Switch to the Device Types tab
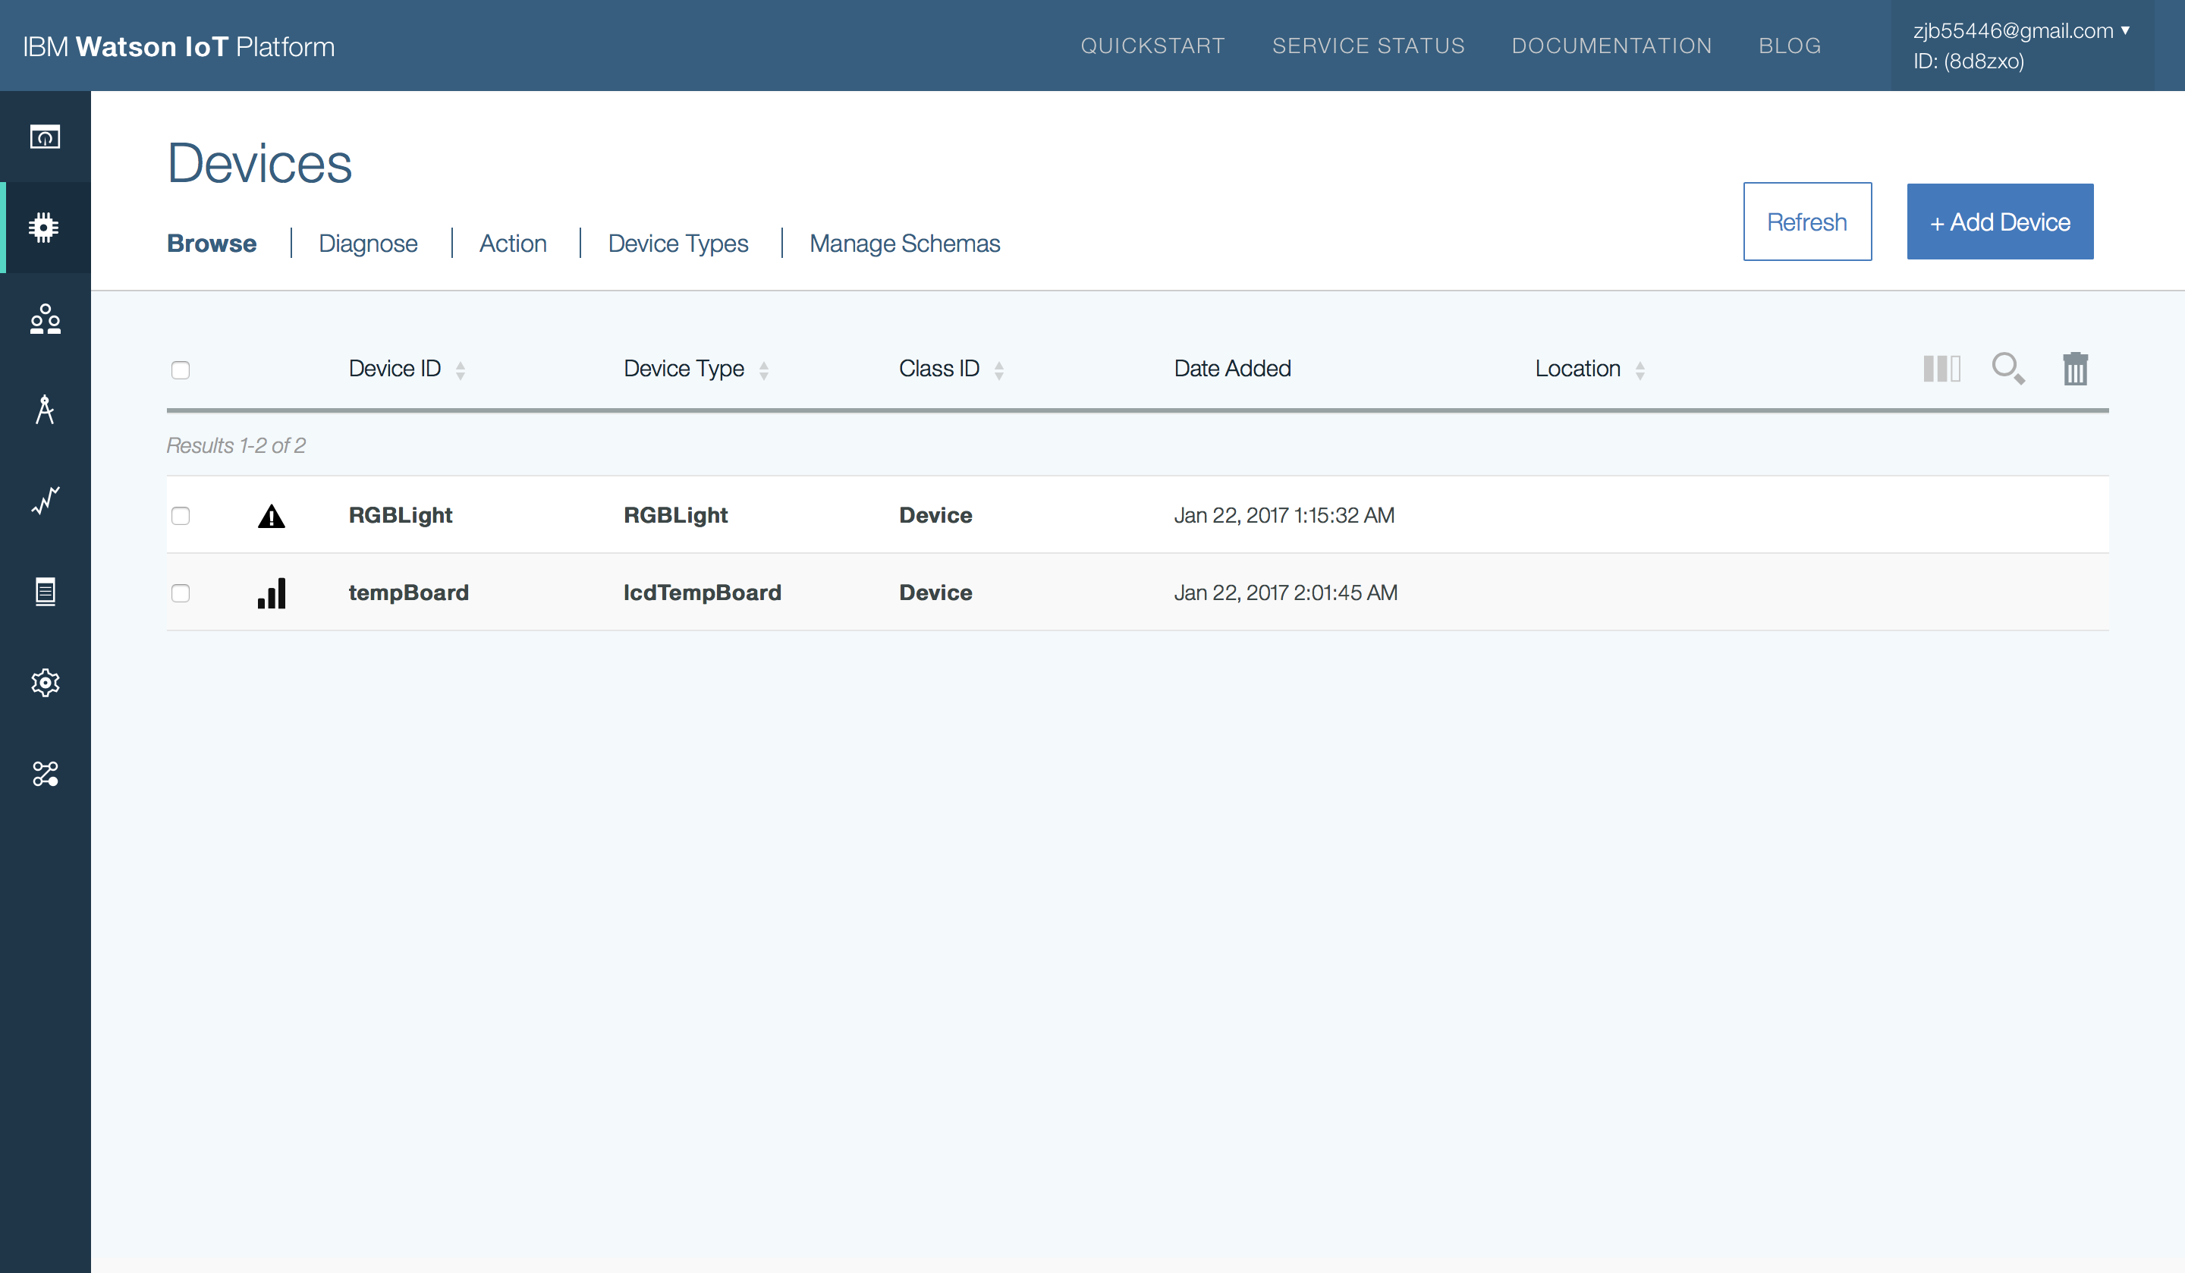Screen dimensions: 2185x1273 pos(678,244)
